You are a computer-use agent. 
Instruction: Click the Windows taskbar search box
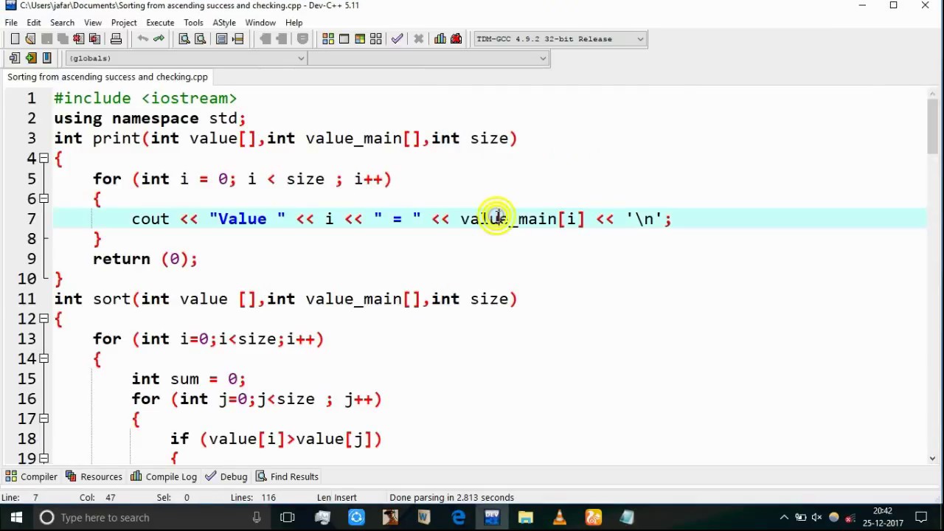148,518
